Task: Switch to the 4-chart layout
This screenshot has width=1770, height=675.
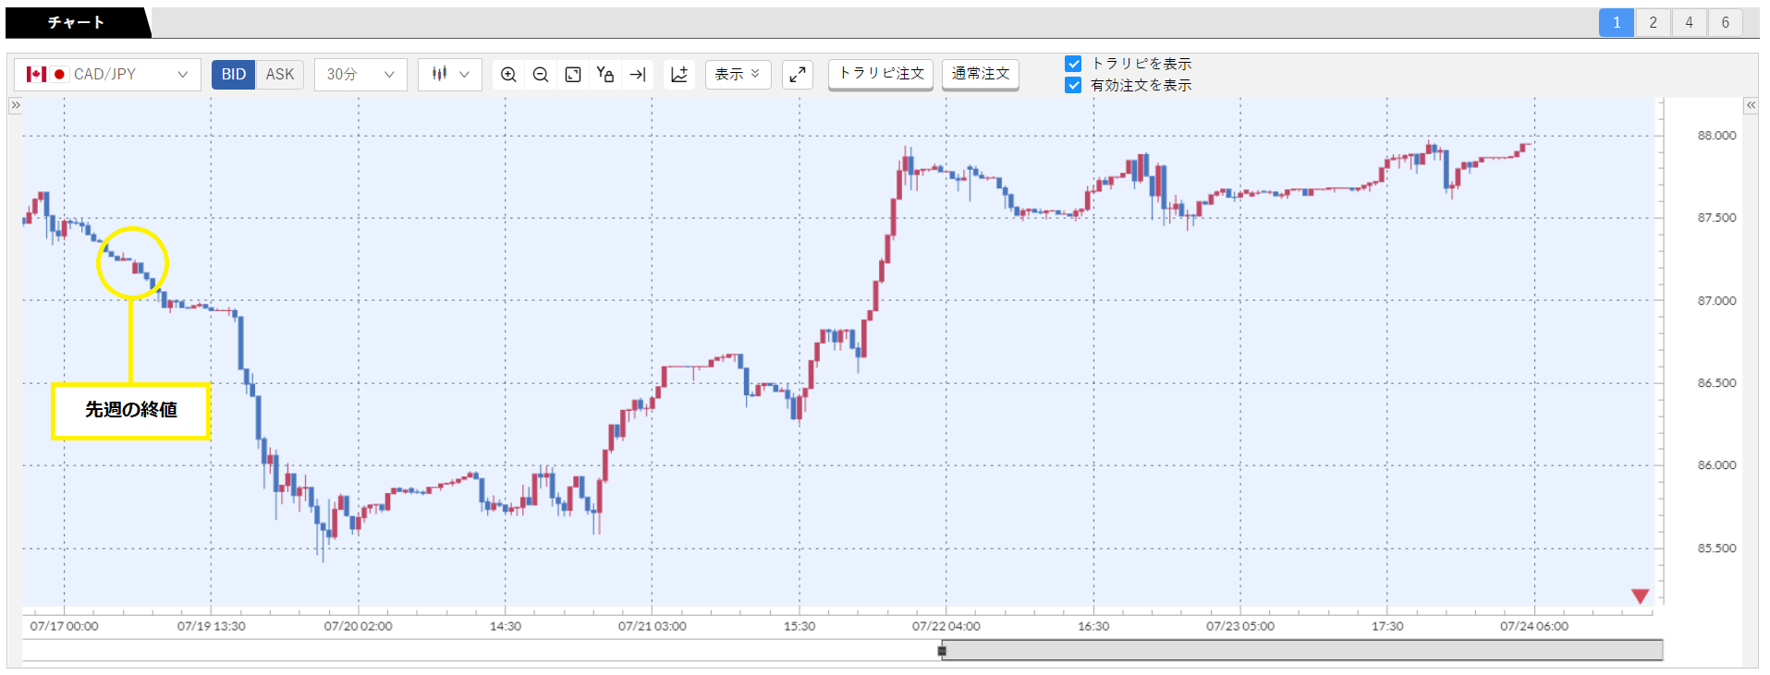Action: [1689, 22]
